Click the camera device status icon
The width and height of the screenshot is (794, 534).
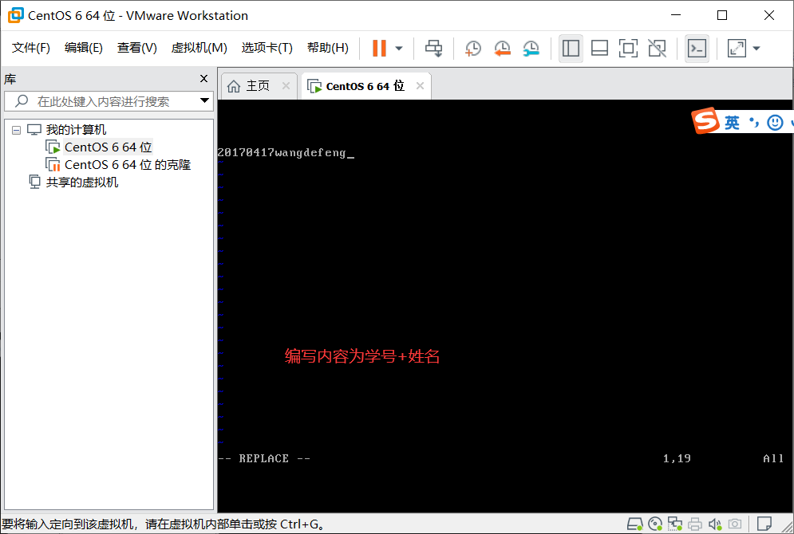pos(735,524)
